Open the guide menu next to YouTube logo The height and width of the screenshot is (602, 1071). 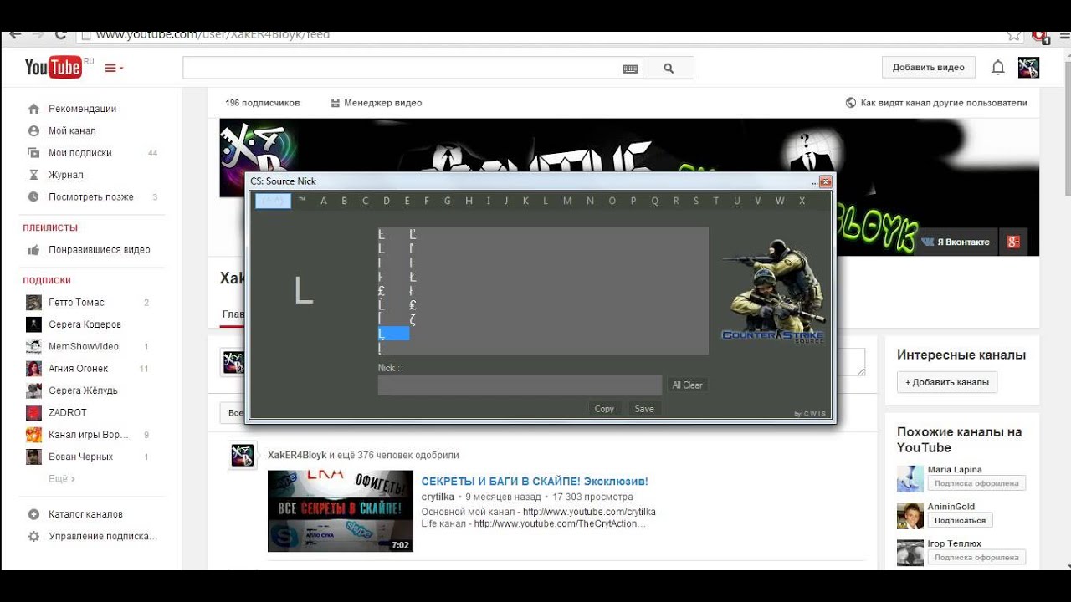(114, 68)
